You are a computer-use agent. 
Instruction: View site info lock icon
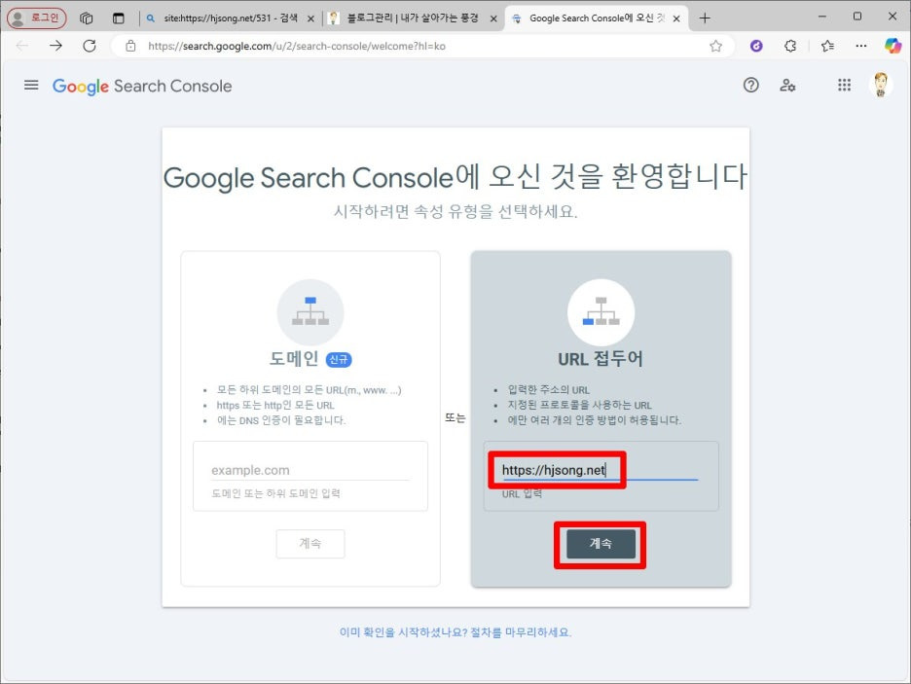130,46
